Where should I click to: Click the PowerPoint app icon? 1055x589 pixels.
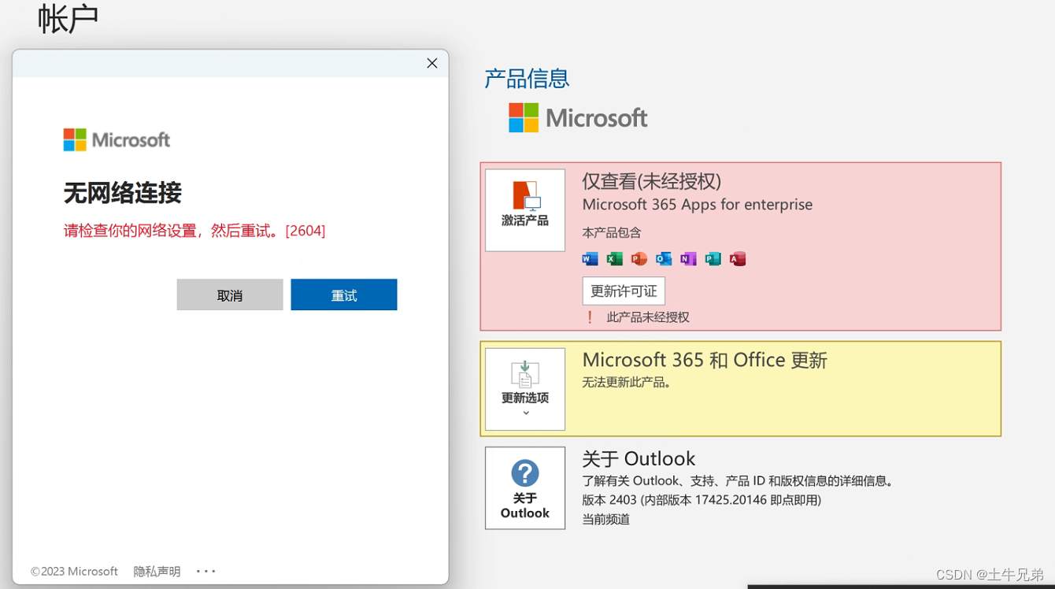639,259
